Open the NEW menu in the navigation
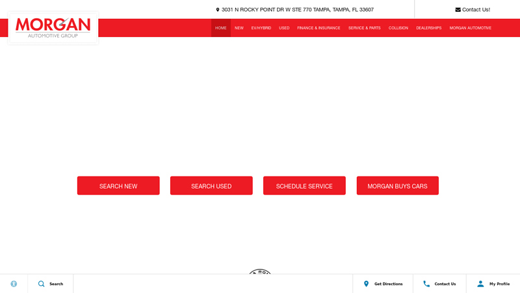The height and width of the screenshot is (293, 520). coord(239,28)
